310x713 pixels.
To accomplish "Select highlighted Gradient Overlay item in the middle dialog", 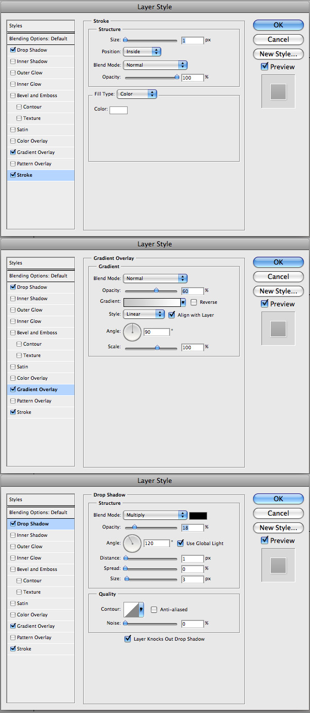I will click(41, 390).
